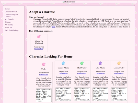Click the My Site Banner image

click(x=69, y=2)
